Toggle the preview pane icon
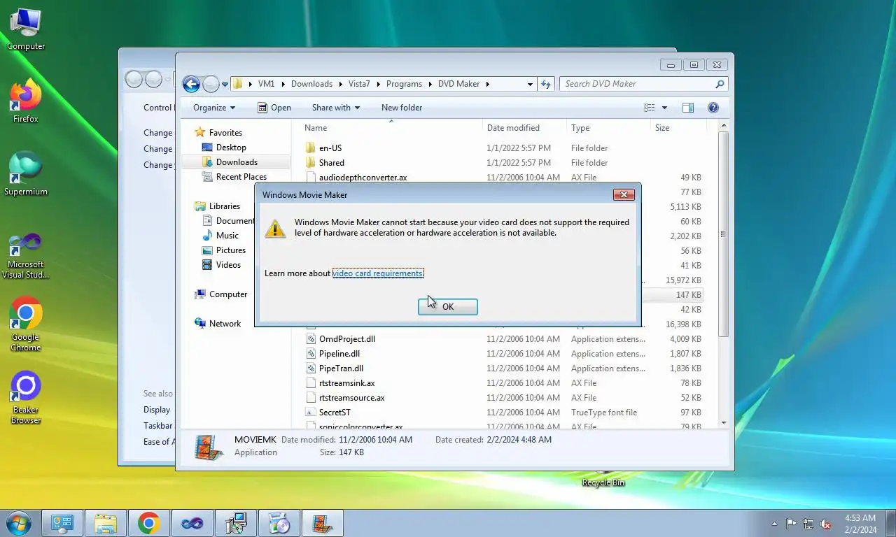Screen dimensions: 896x537 688,108
